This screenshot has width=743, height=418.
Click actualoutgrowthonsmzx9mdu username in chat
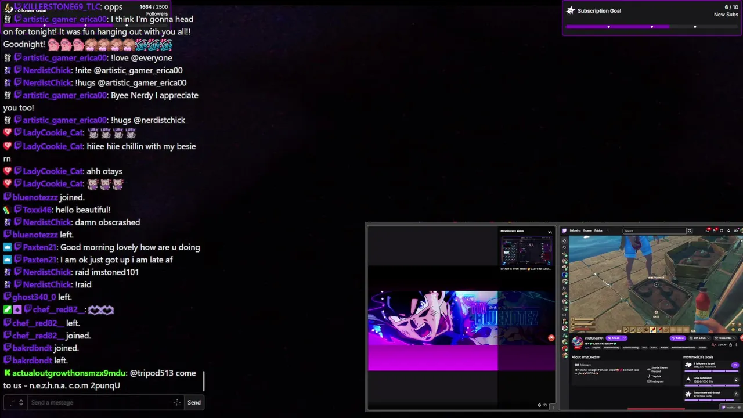tap(69, 373)
